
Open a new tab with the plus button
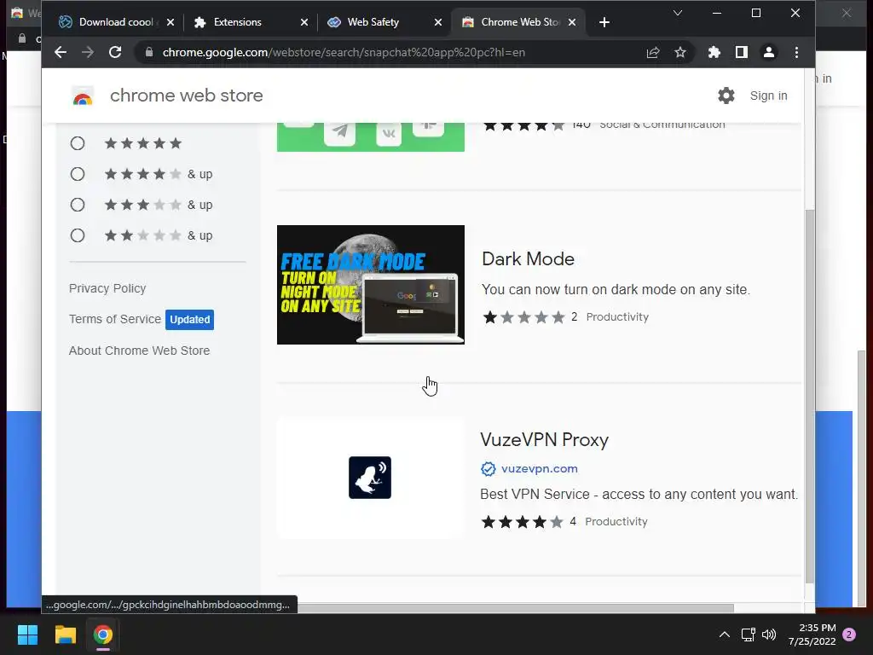point(604,22)
